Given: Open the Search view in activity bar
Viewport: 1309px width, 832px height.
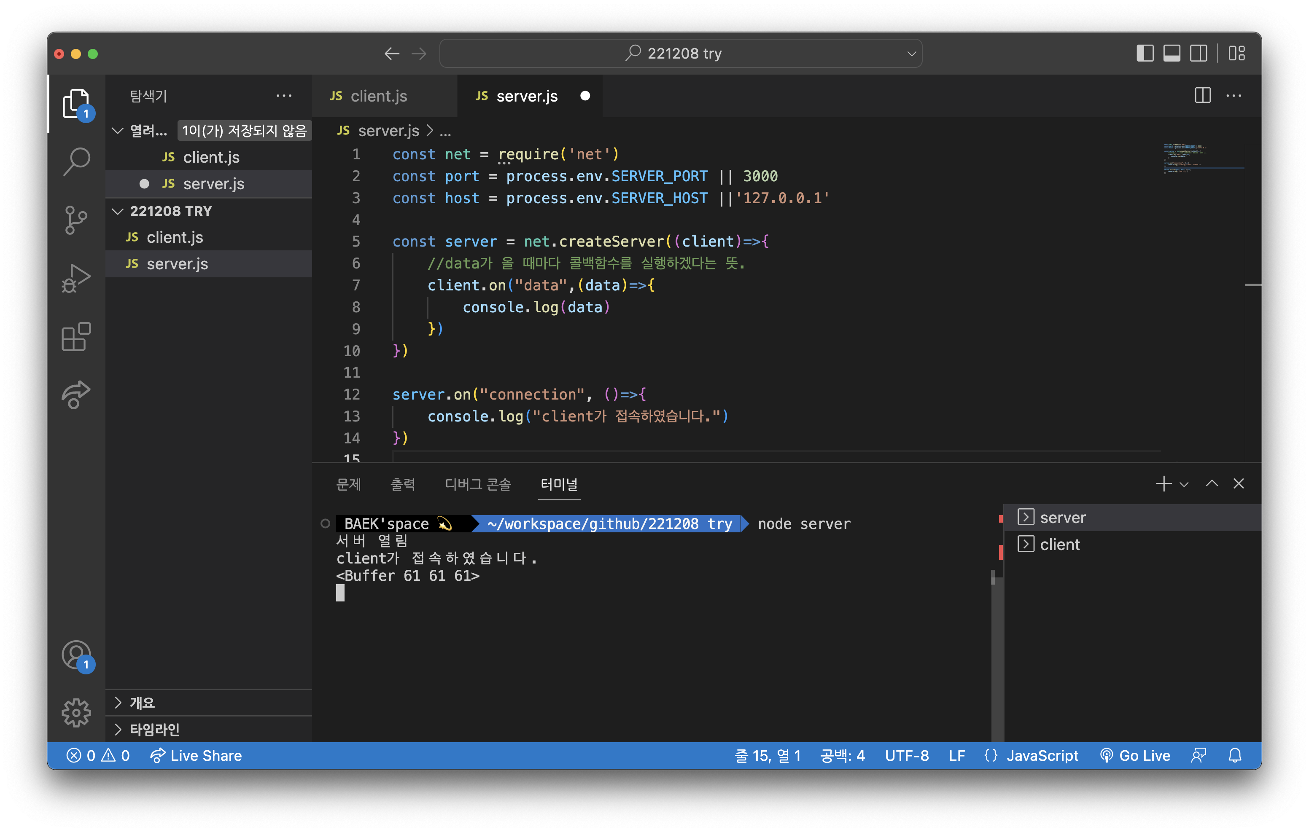Looking at the screenshot, I should pyautogui.click(x=76, y=161).
